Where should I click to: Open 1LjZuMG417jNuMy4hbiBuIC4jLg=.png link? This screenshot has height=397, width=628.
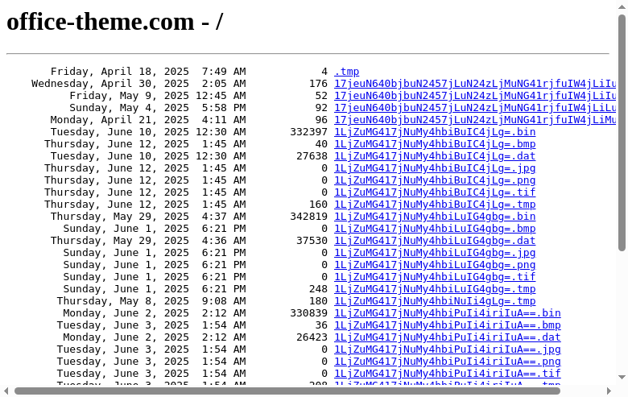point(435,180)
